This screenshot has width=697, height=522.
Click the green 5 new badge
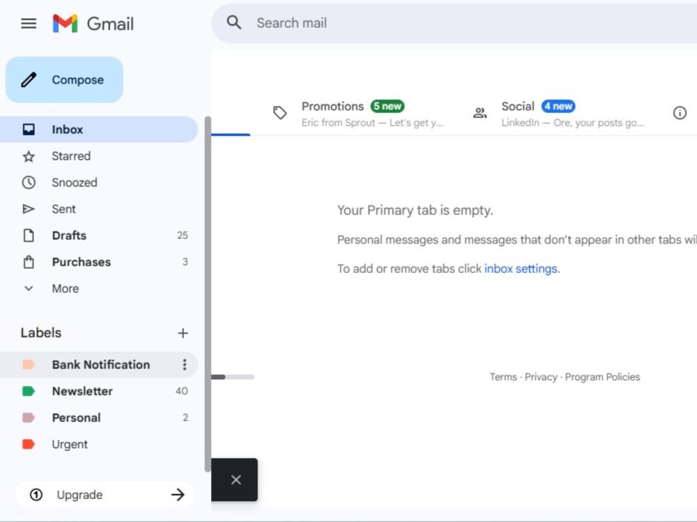[387, 106]
